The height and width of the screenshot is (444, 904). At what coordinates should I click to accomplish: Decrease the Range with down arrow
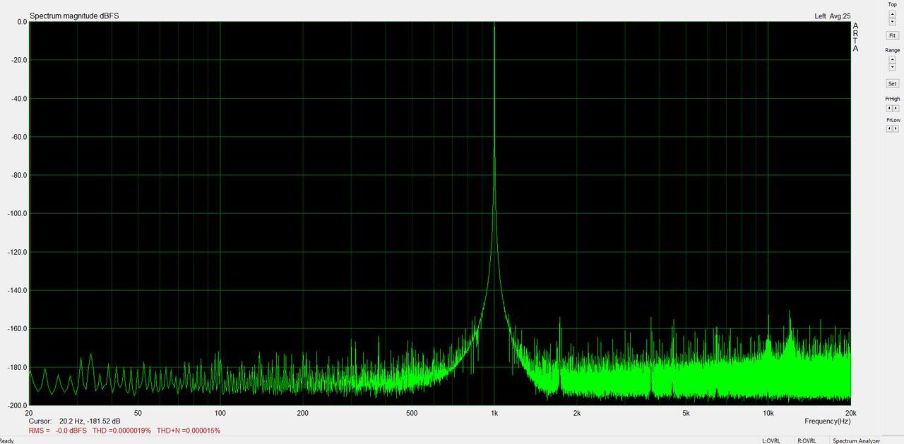click(x=892, y=67)
